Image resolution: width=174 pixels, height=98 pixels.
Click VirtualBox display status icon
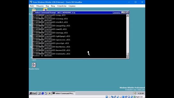point(123,97)
